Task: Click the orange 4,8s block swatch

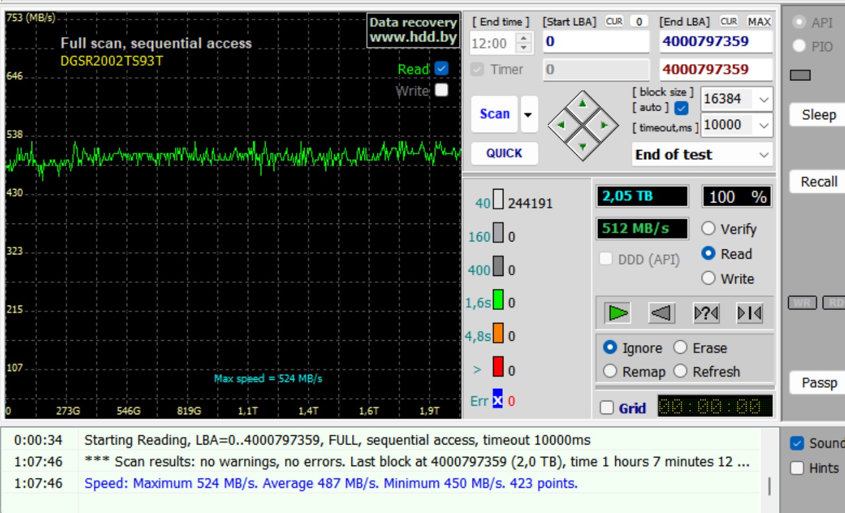Action: pos(498,333)
